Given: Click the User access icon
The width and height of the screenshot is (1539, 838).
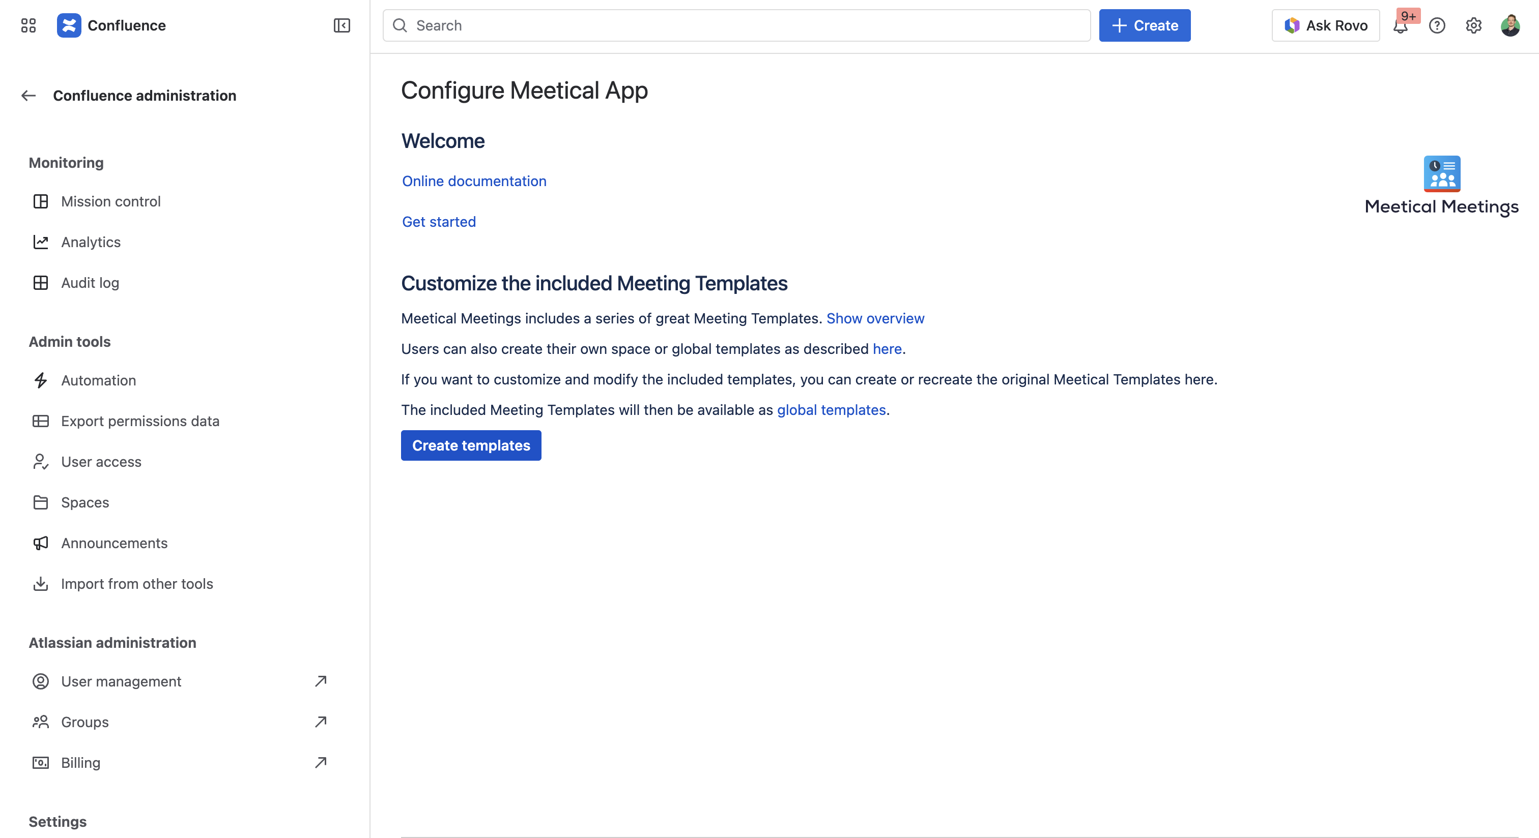Looking at the screenshot, I should [x=41, y=461].
